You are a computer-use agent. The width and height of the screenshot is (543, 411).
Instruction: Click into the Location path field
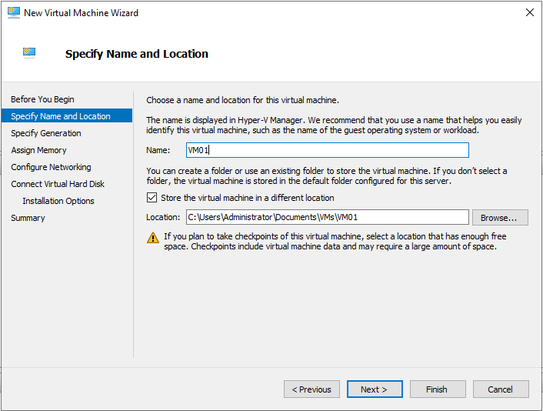[x=327, y=217]
